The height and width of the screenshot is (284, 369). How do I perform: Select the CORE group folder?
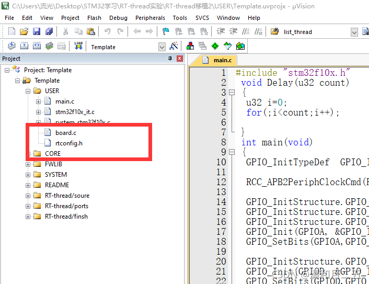[53, 154]
